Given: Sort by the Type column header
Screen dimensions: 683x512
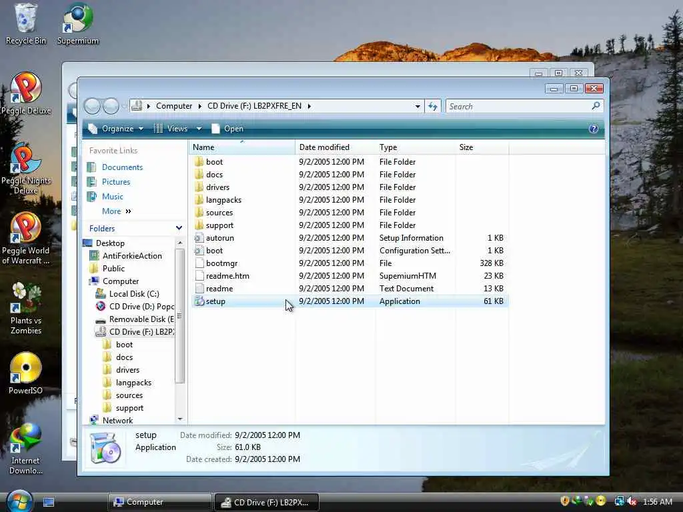Looking at the screenshot, I should point(415,147).
